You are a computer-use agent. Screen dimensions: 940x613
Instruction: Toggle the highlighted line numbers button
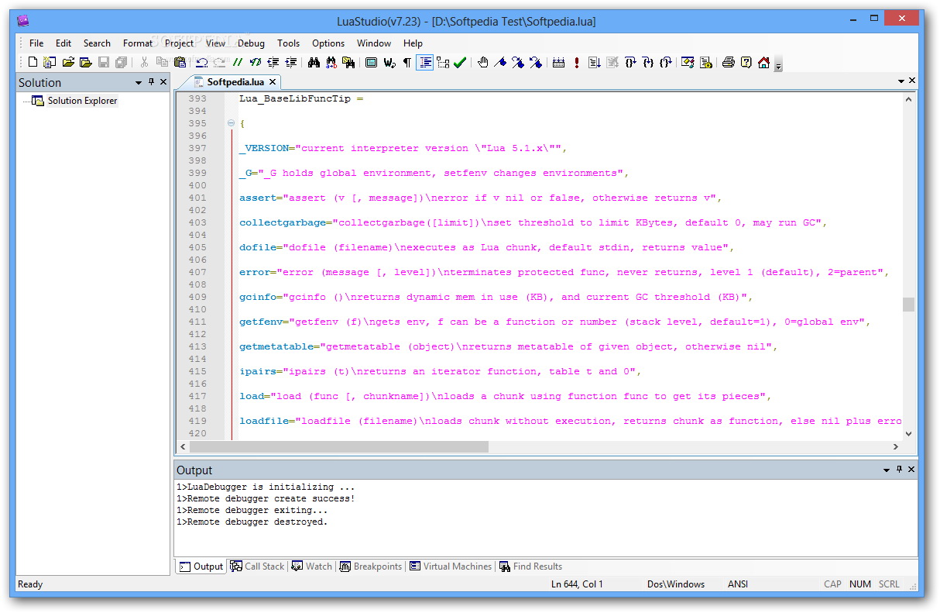coord(425,63)
